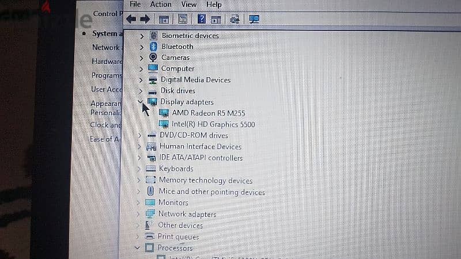This screenshot has height=259, width=461.
Task: Expand the Monitors node
Action: pos(138,203)
